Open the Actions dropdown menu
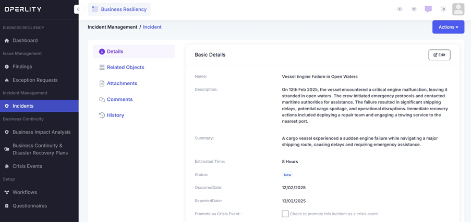This screenshot has width=471, height=222. (448, 27)
